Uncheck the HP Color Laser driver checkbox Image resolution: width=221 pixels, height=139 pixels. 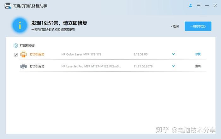click(x=16, y=55)
